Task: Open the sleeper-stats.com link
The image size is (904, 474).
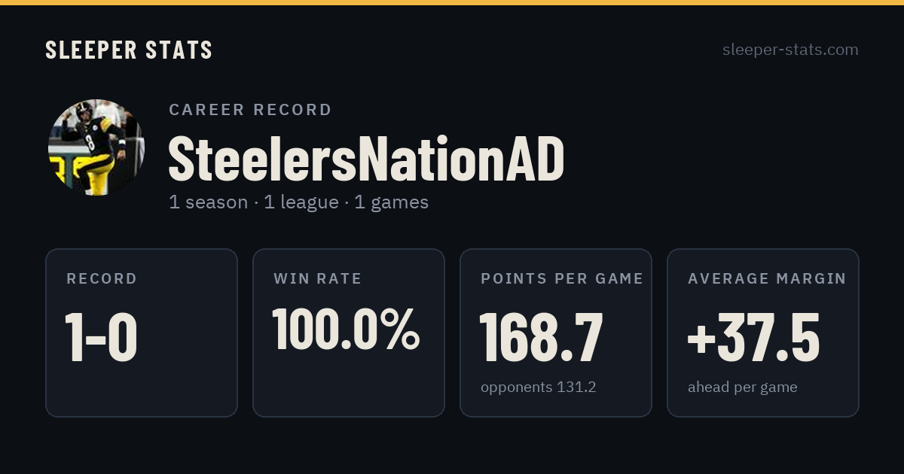Action: (x=790, y=50)
